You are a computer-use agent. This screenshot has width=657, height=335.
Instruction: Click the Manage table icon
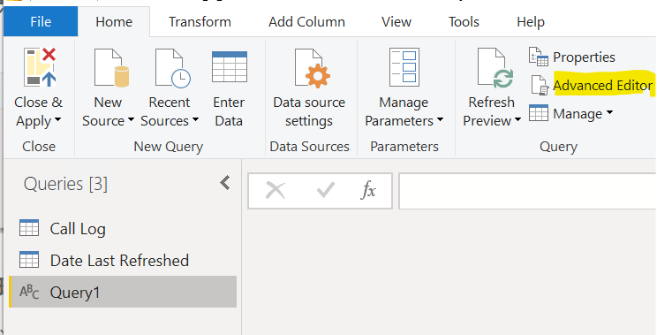point(539,113)
